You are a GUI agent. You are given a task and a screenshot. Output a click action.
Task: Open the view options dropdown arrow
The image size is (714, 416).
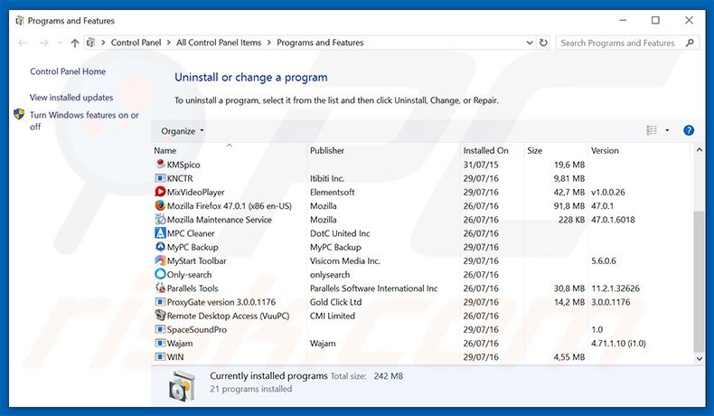[x=667, y=130]
